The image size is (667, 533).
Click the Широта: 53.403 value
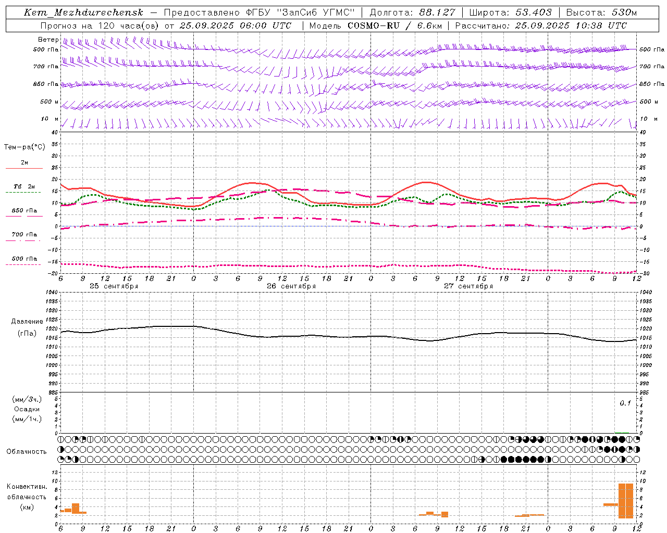(x=511, y=12)
